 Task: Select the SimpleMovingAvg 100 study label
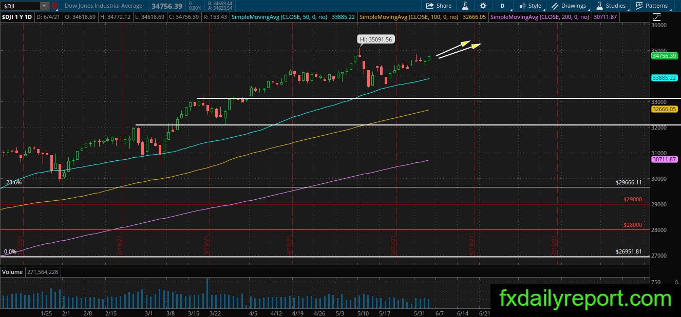pyautogui.click(x=409, y=17)
